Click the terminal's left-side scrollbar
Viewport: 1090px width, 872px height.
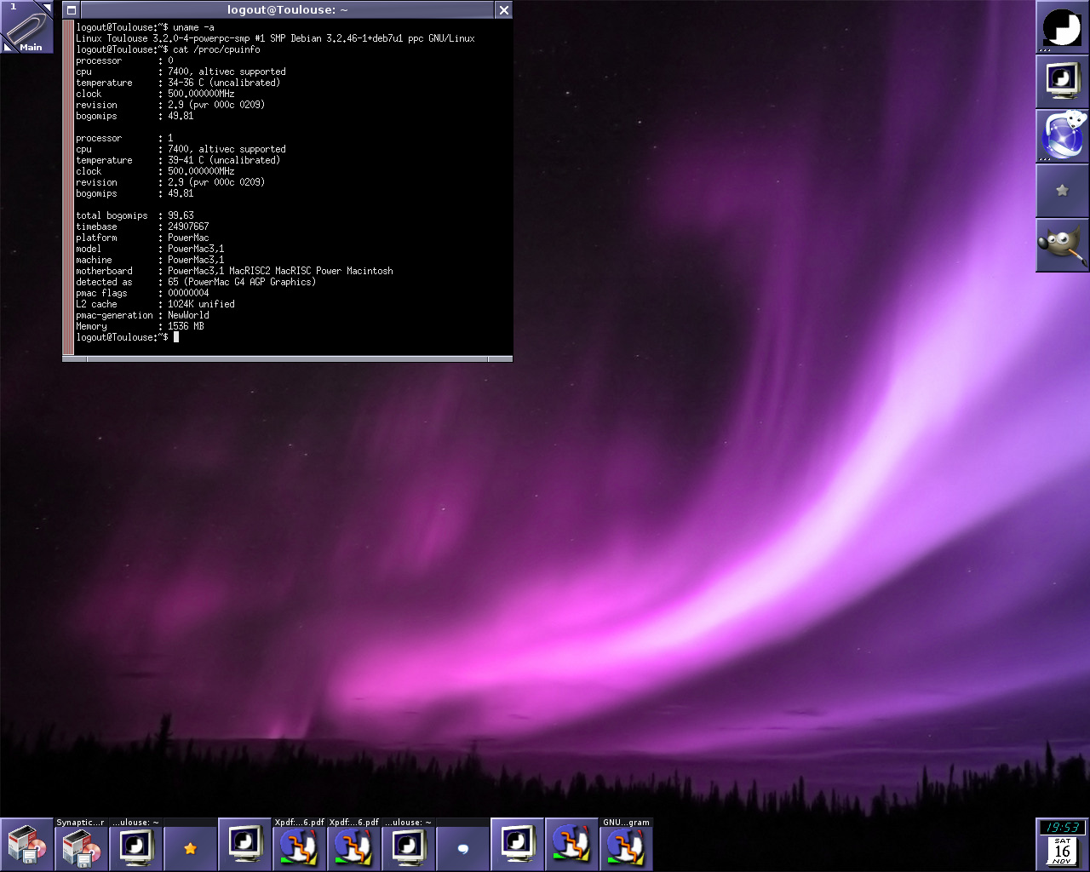tap(68, 187)
